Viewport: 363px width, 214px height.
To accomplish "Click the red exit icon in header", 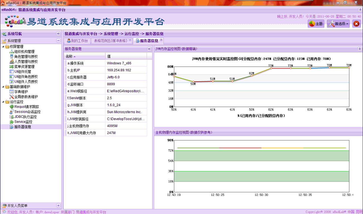I will click(x=356, y=24).
